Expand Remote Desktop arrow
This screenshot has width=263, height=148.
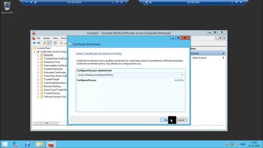pos(38,86)
